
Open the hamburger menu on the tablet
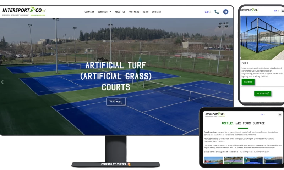tap(280, 115)
